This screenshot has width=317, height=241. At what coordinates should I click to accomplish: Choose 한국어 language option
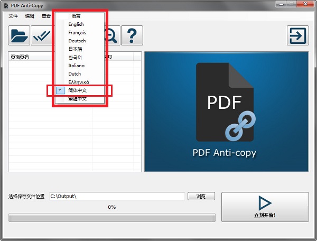point(80,58)
